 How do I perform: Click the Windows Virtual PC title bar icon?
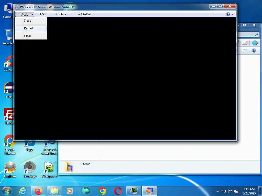(x=17, y=7)
